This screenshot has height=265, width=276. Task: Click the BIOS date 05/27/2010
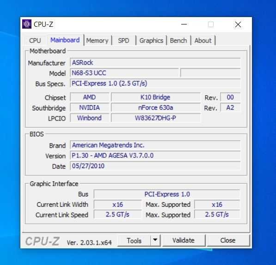coord(155,166)
